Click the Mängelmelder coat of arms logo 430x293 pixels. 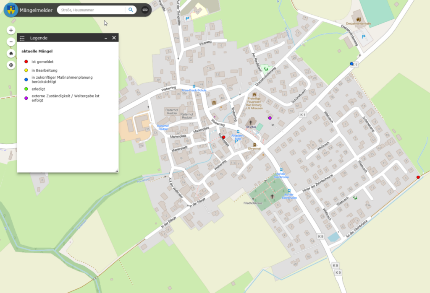pos(12,10)
